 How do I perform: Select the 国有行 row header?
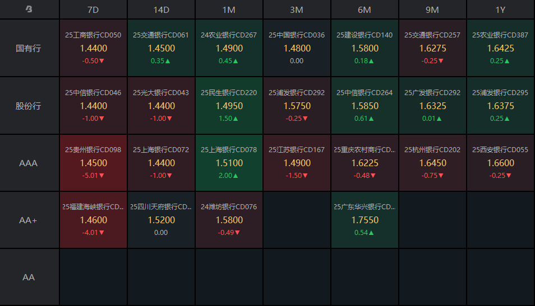pos(29,48)
